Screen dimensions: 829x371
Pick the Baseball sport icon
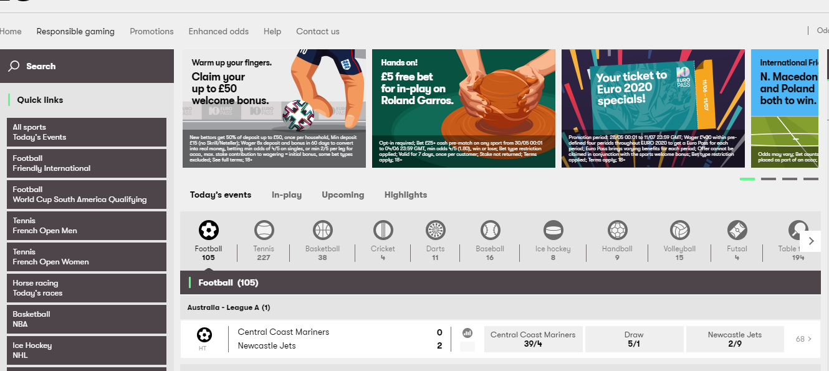tap(490, 231)
